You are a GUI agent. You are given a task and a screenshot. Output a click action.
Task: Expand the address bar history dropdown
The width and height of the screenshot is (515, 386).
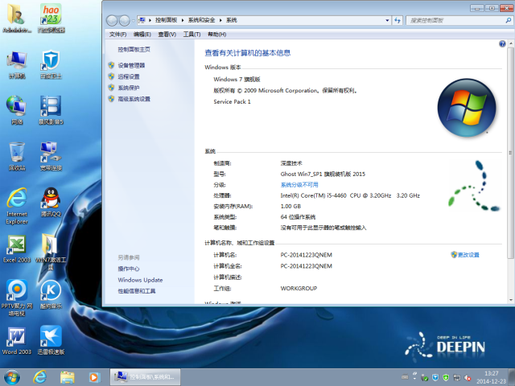(387, 20)
